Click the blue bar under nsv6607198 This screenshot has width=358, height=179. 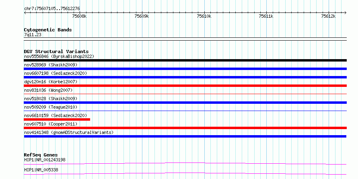(185, 77)
